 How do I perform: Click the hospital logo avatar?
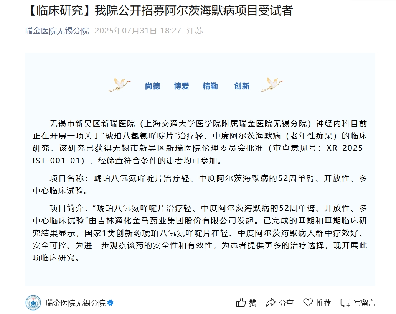33,302
